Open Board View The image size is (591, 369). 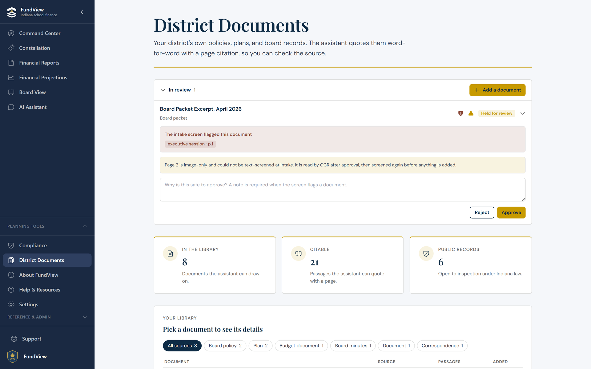(47, 92)
